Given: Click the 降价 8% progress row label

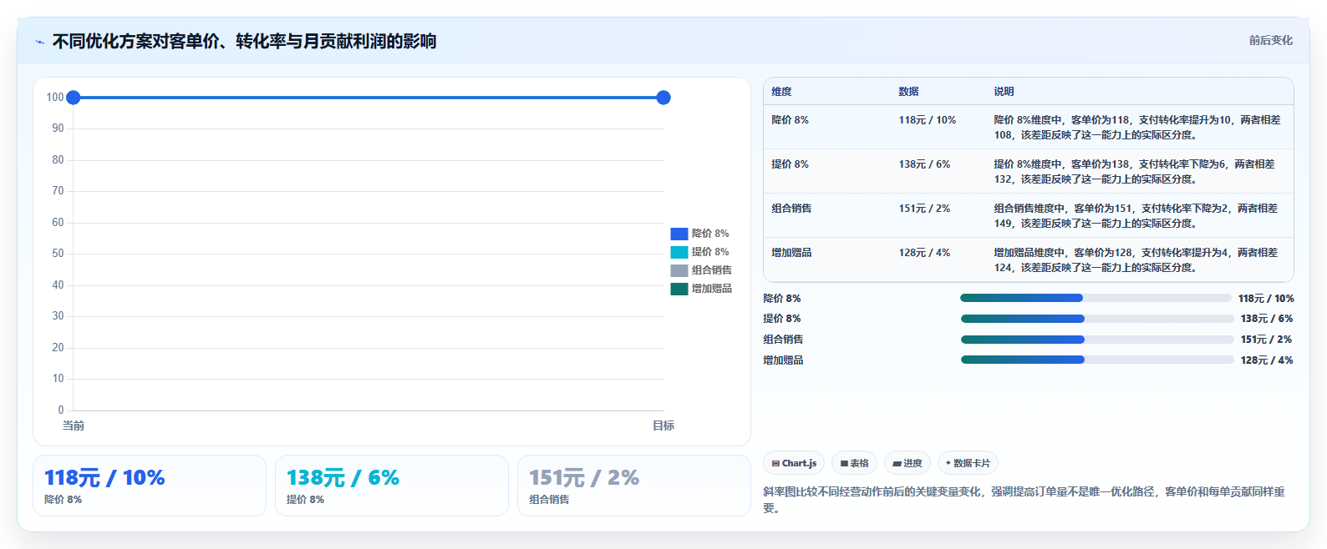Looking at the screenshot, I should coord(781,299).
